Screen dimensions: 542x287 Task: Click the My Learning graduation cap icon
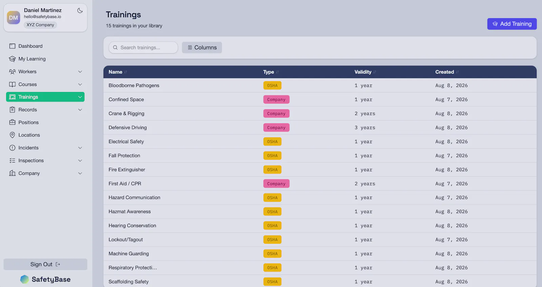coord(13,59)
